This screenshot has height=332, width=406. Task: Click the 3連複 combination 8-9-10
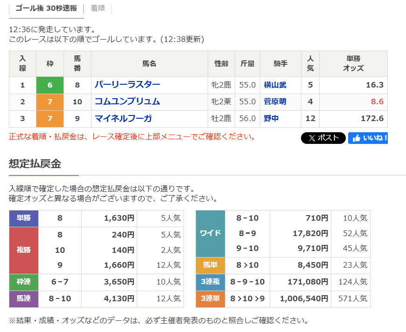coord(247,282)
